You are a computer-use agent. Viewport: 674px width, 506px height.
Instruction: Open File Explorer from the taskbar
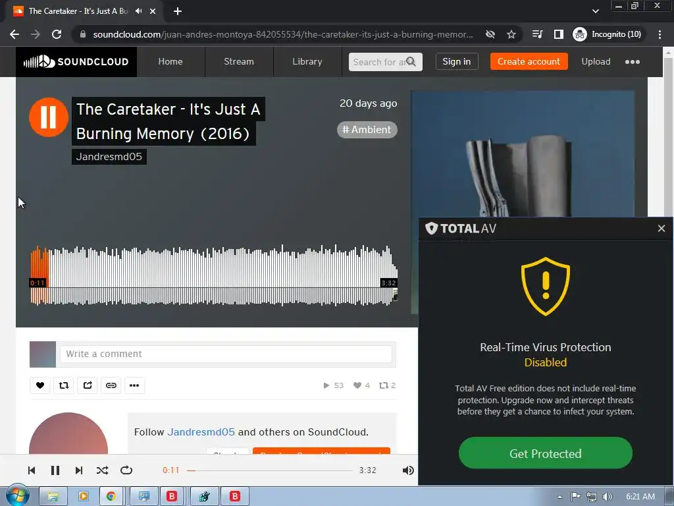53,497
